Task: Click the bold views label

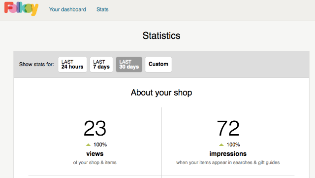Action: click(95, 154)
